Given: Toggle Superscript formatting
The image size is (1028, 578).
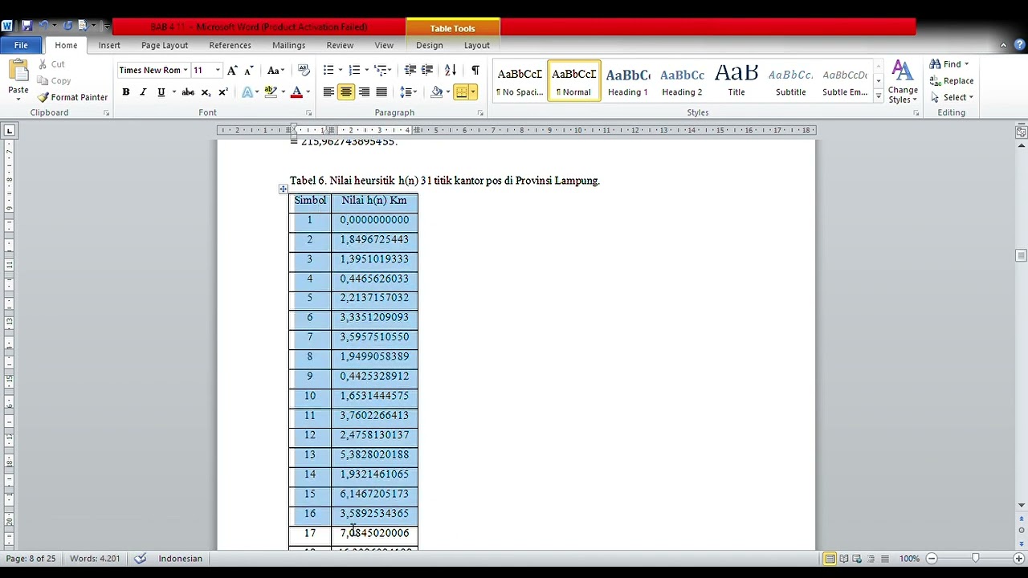Looking at the screenshot, I should [x=222, y=92].
